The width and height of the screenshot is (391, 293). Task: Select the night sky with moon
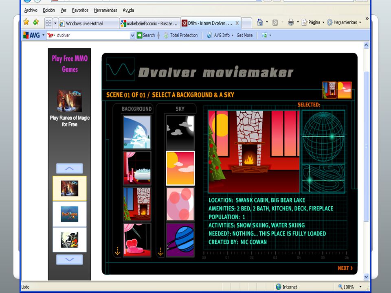(x=180, y=132)
